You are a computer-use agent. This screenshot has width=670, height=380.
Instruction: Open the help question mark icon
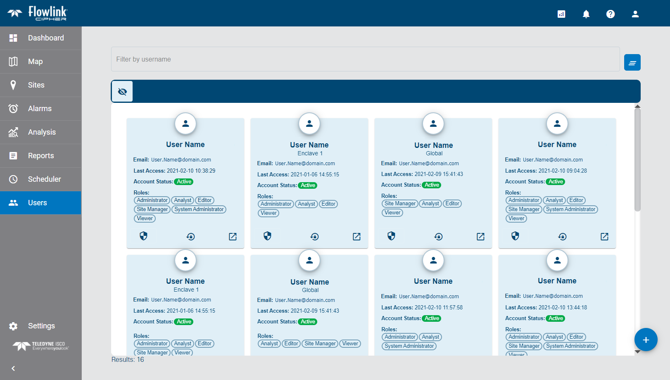611,14
